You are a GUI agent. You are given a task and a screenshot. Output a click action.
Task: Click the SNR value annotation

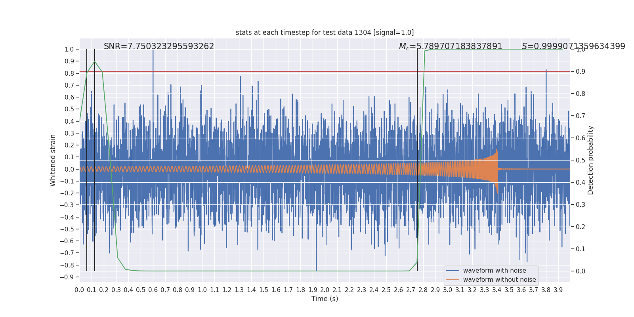[158, 46]
